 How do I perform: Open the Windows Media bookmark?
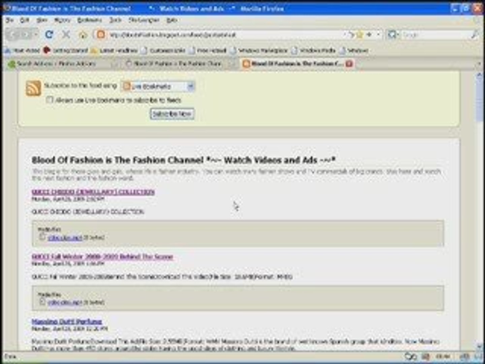point(314,51)
